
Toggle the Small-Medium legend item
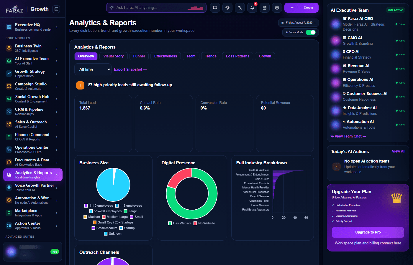[x=104, y=228]
